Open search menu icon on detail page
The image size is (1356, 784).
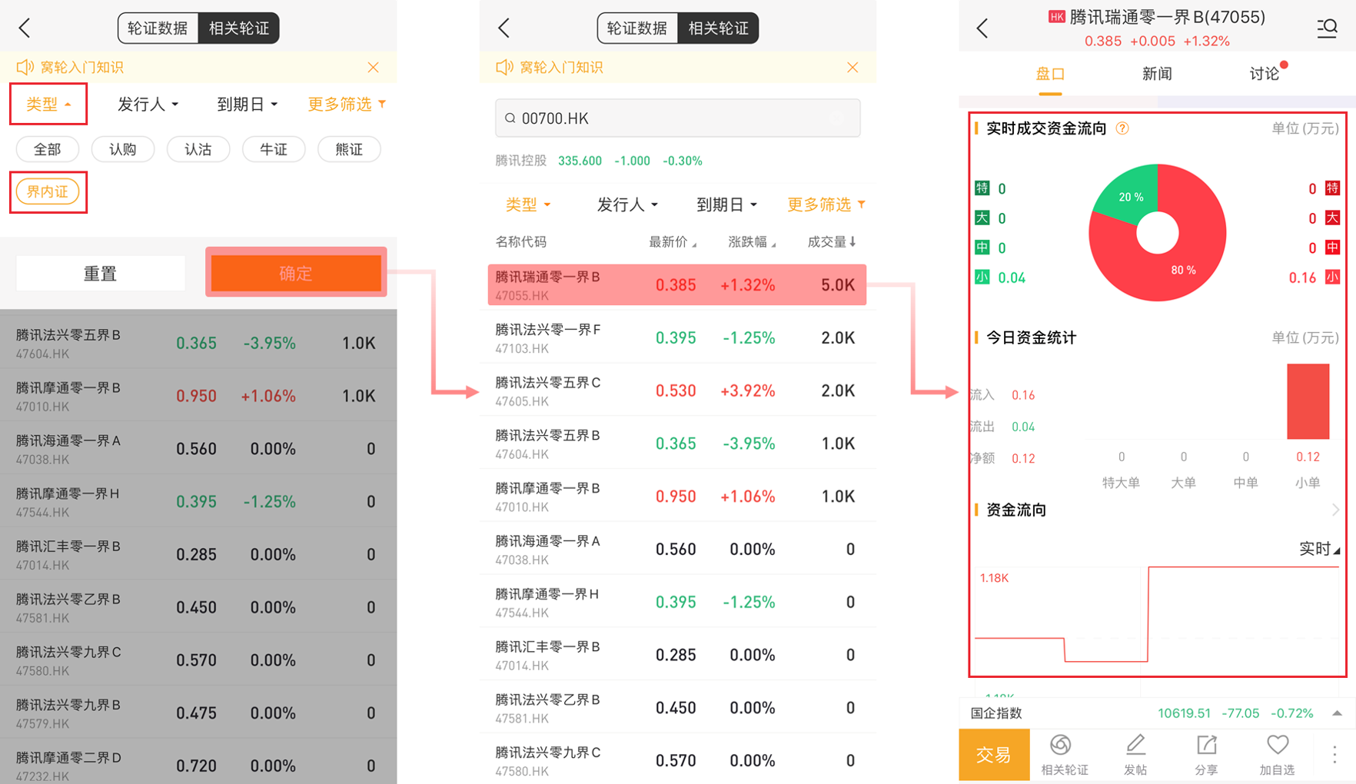[x=1328, y=28]
